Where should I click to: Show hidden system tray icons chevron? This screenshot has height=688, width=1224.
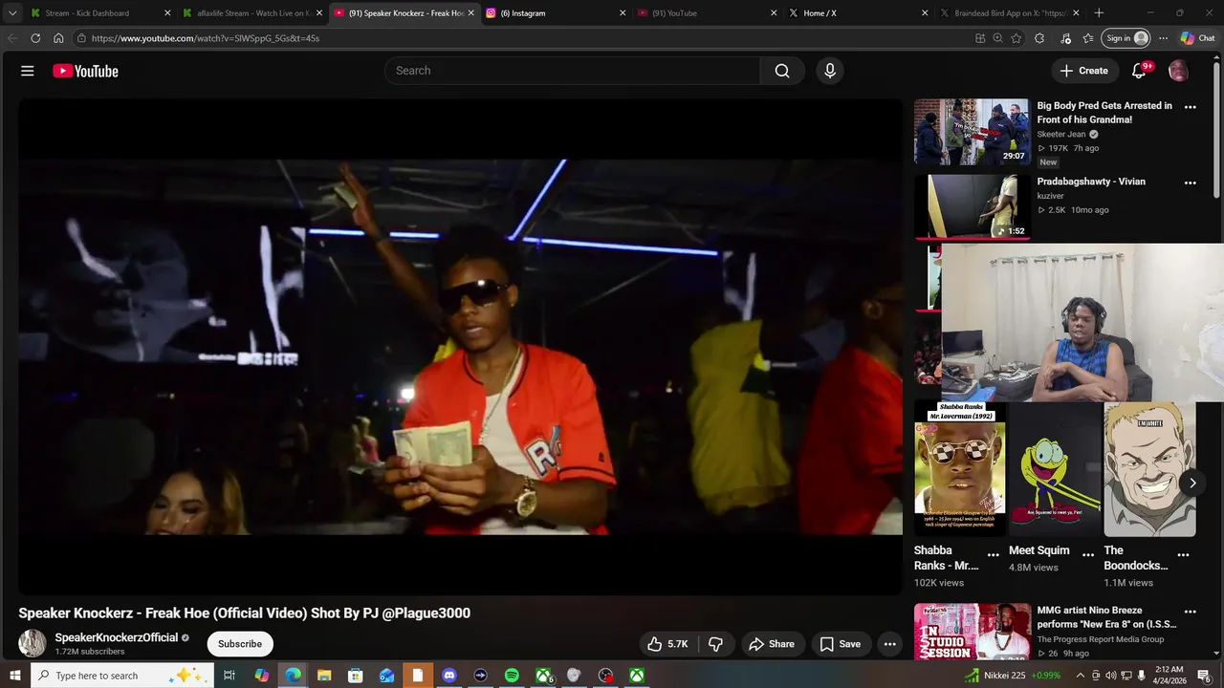tap(1081, 676)
